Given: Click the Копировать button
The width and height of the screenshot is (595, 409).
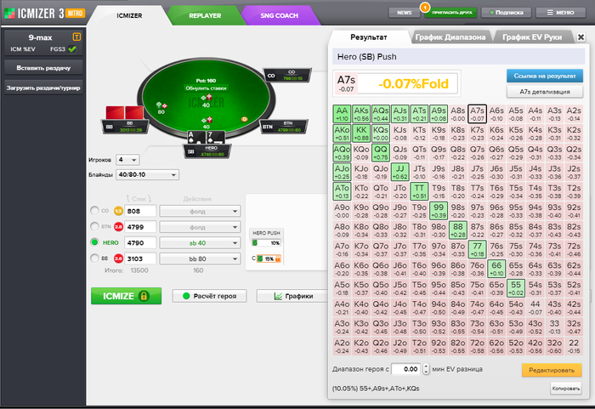Looking at the screenshot, I should (566, 388).
